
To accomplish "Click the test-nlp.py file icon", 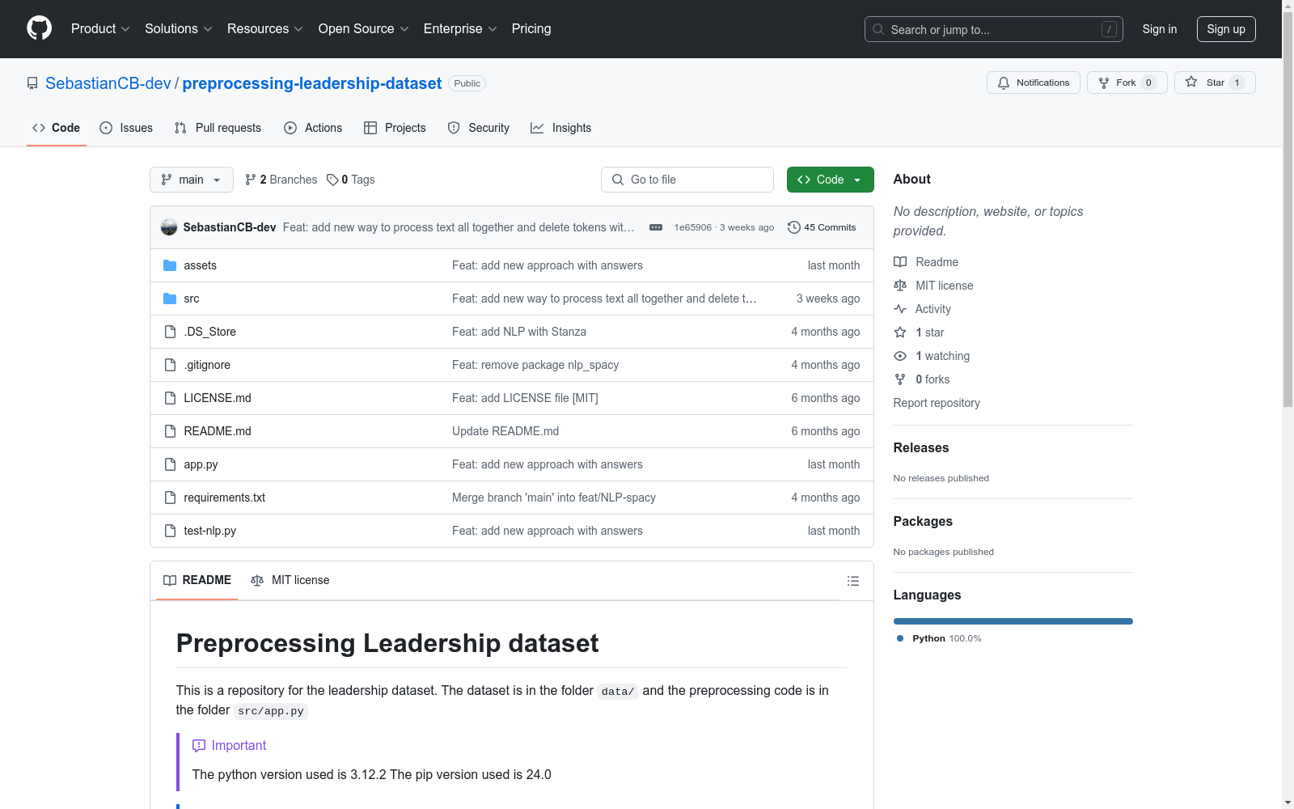I will click(x=170, y=531).
